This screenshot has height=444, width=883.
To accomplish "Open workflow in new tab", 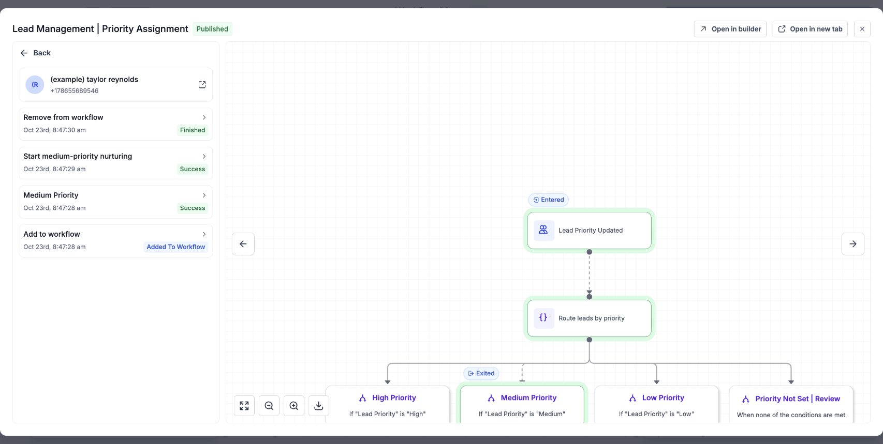I will click(811, 29).
